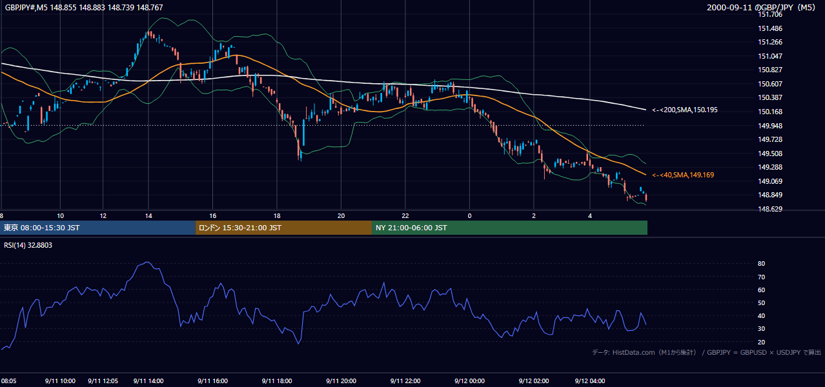Click the 9/11 12:05 time label
Image resolution: width=825 pixels, height=387 pixels.
pos(103,381)
